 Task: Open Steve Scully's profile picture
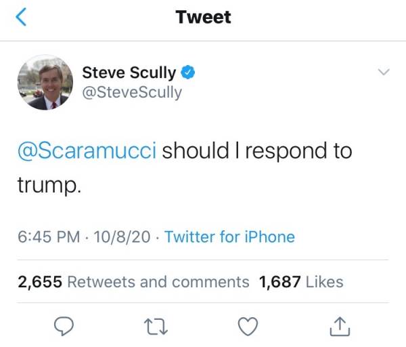tap(45, 83)
